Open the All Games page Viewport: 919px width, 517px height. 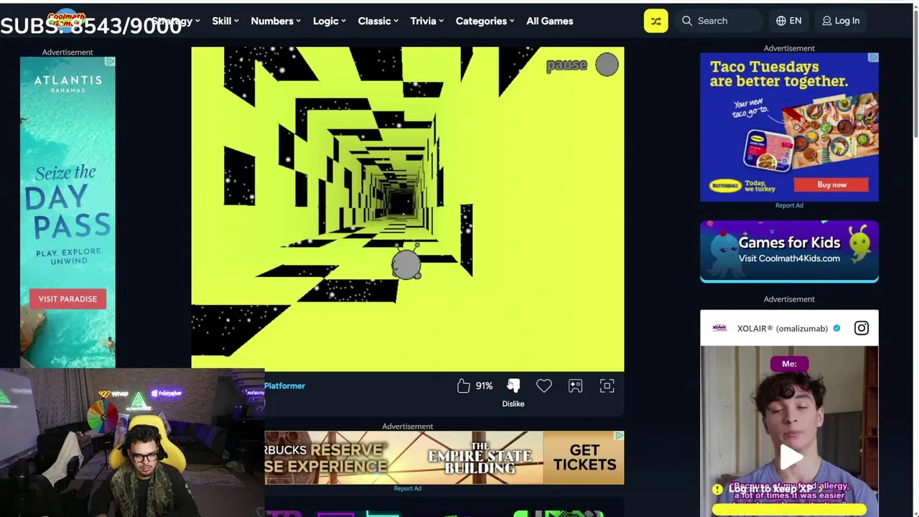(550, 21)
